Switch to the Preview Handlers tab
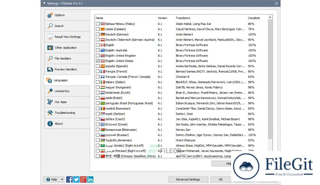This screenshot has width=320, height=185. click(67, 69)
